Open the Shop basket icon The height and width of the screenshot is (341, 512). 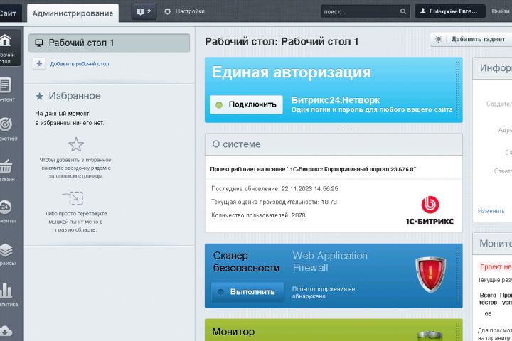click(6, 166)
